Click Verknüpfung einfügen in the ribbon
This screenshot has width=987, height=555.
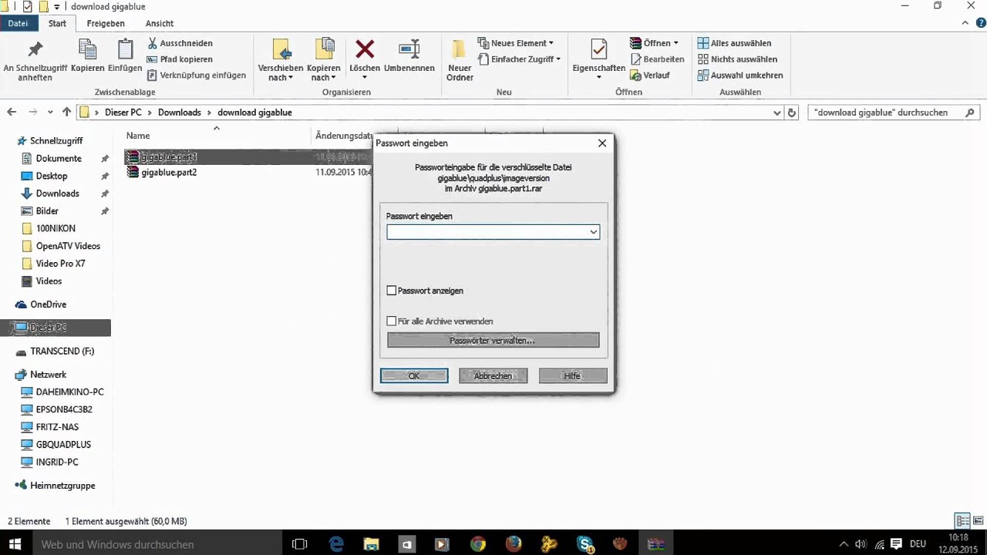[197, 76]
